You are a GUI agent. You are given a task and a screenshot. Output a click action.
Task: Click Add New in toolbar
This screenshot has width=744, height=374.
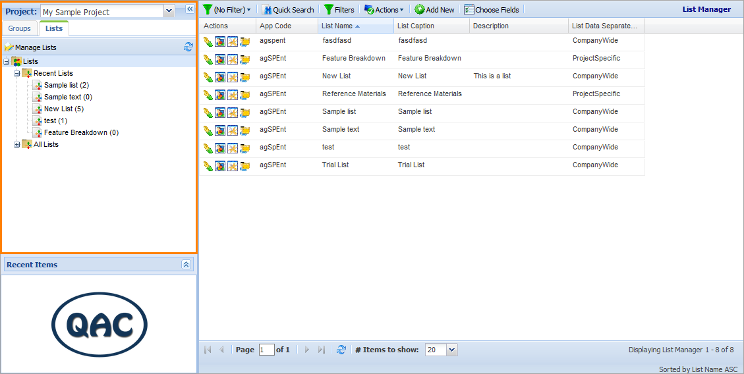click(x=435, y=9)
